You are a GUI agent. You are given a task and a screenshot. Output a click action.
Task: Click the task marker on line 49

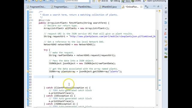28,90
